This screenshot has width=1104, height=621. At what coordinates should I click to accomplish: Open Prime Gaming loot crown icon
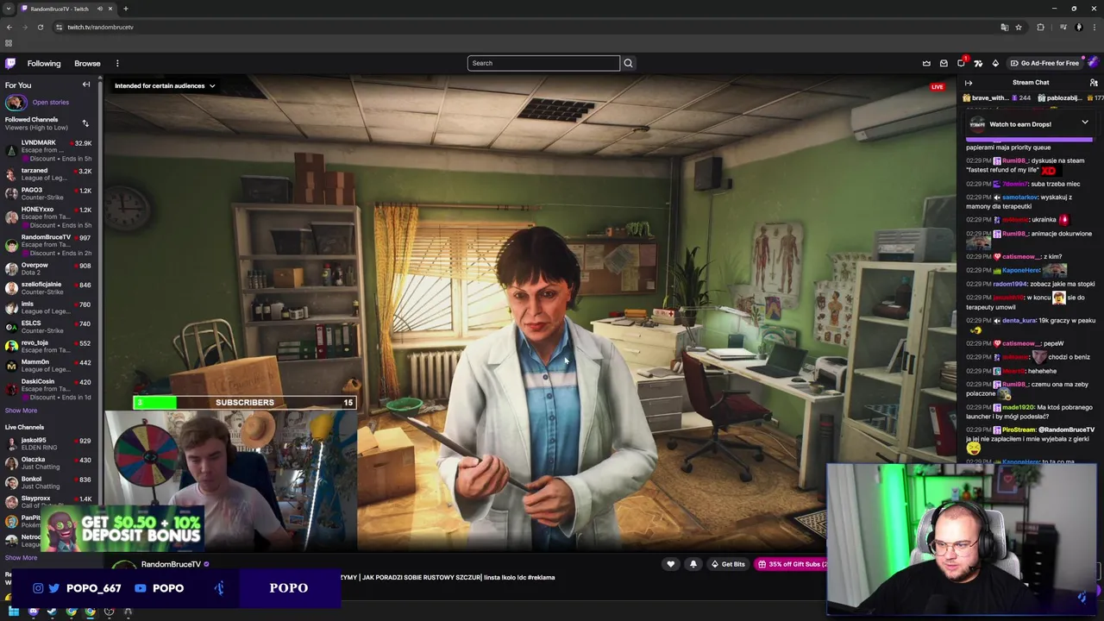[926, 63]
